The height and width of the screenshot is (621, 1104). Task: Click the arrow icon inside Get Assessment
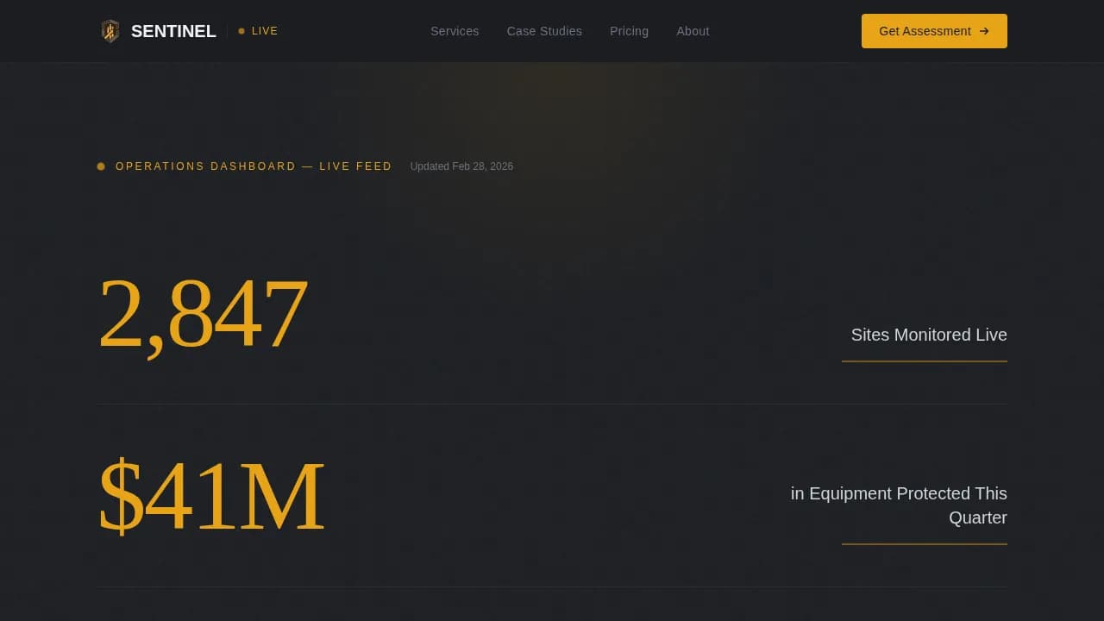984,31
